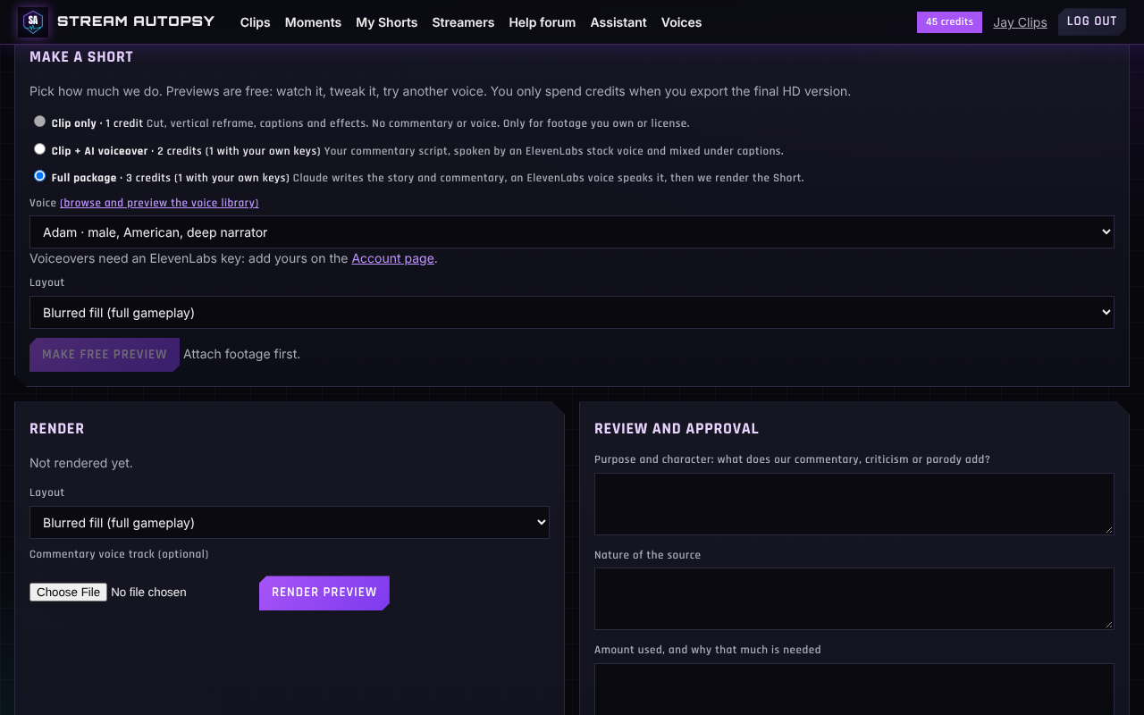Image resolution: width=1144 pixels, height=715 pixels.
Task: Select the Full package radio option
Action: pos(39,176)
